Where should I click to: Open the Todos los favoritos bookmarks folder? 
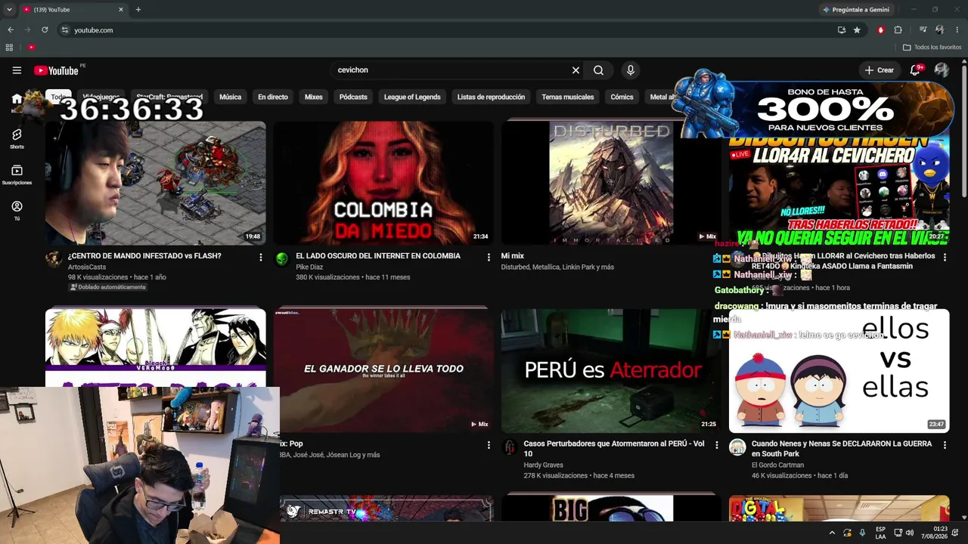932,48
